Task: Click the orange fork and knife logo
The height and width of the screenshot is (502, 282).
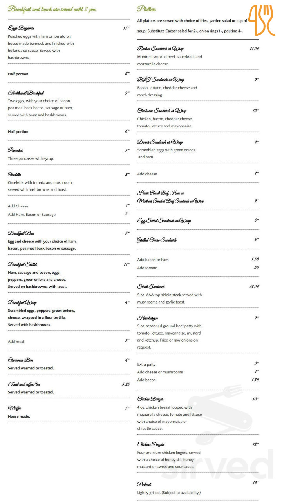Action: tap(261, 20)
